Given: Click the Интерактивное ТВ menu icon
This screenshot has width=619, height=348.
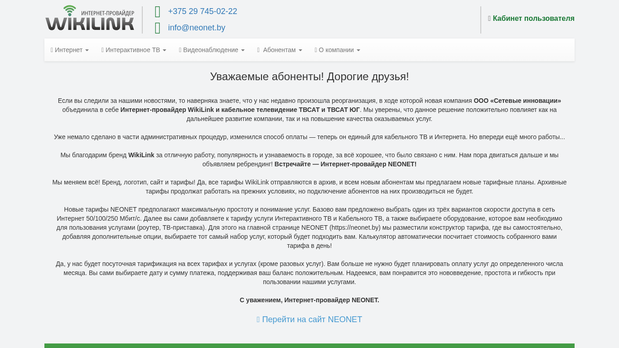Looking at the screenshot, I should [102, 50].
